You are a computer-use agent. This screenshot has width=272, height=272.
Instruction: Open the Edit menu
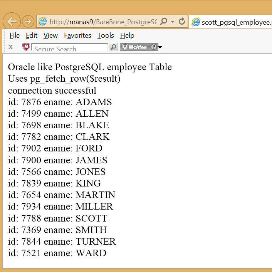click(31, 35)
